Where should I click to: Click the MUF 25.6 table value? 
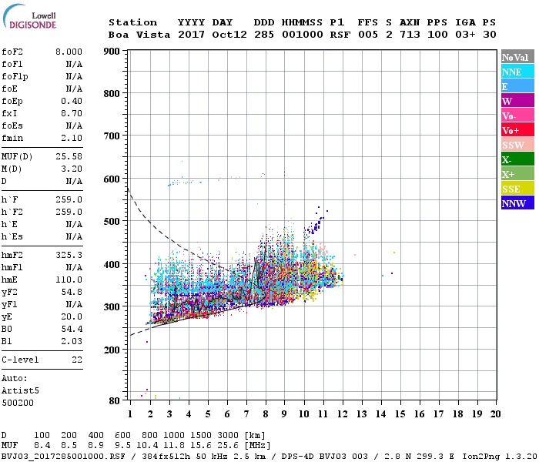coord(228,446)
